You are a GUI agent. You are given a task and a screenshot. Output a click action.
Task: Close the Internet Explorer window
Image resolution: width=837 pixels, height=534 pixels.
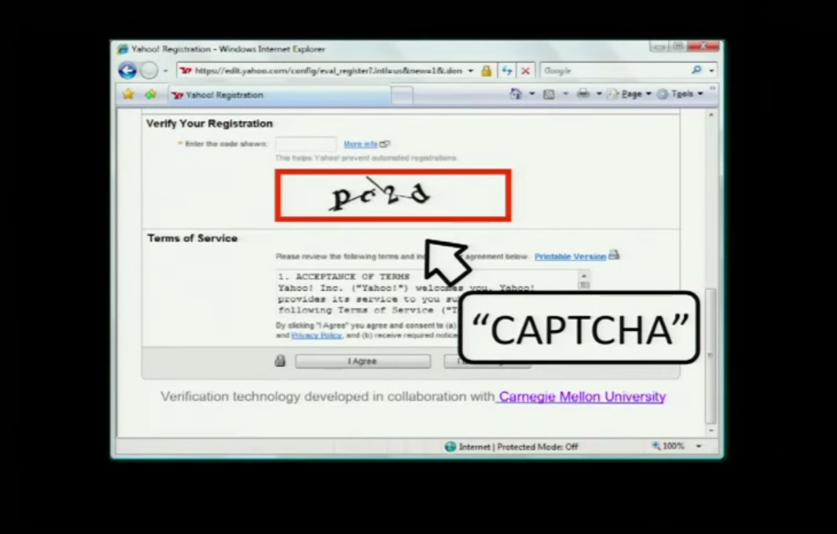coord(703,46)
